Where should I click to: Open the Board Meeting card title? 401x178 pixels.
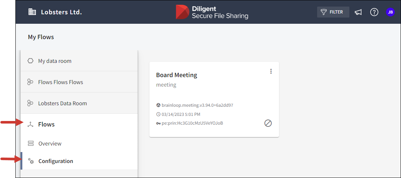pyautogui.click(x=177, y=75)
